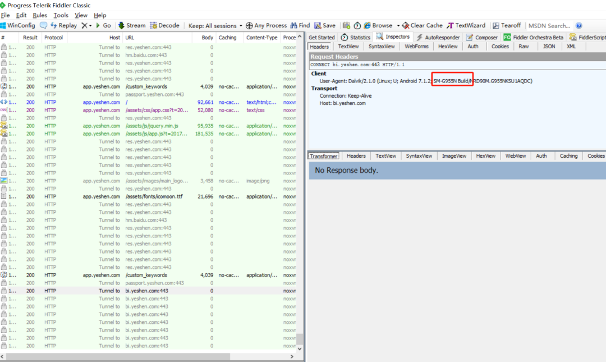The image size is (606, 362).
Task: Select the request WebForms tab
Action: 416,47
